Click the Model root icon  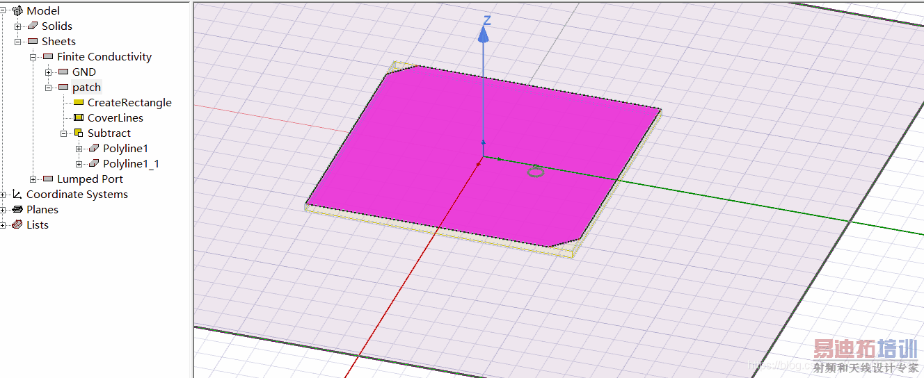coord(17,10)
